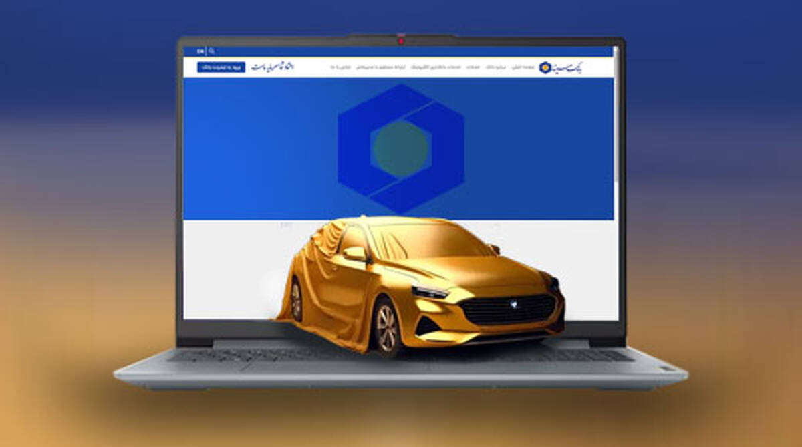802x447 pixels.
Task: Click the car's front headlight
Action: [x=429, y=291]
